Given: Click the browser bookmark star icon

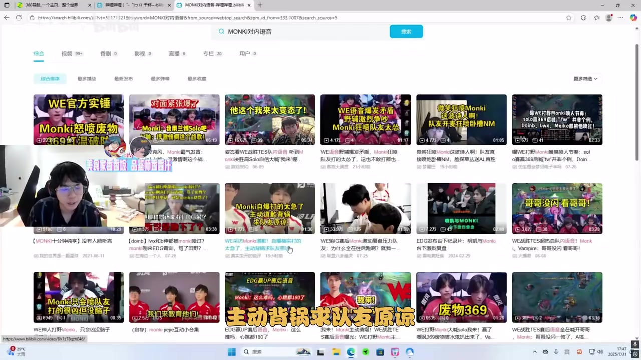Looking at the screenshot, I should click(569, 18).
